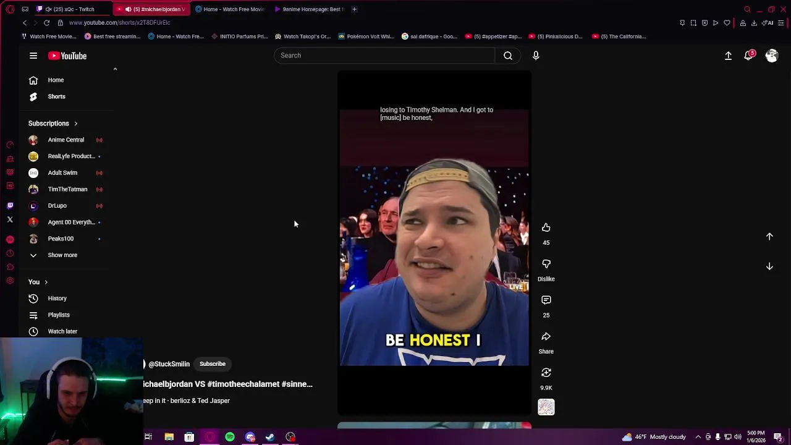Viewport: 791px width, 445px height.
Task: Dislike the Short with thumbs down
Action: (546, 264)
